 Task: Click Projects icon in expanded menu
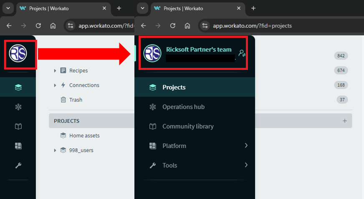click(152, 87)
